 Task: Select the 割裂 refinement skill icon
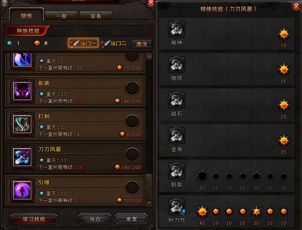tap(176, 171)
